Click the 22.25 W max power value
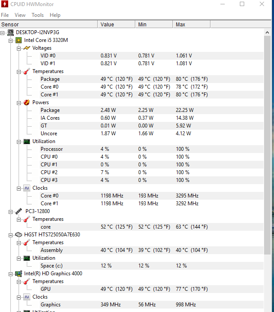Viewport: 274px width, 312px height. [185, 110]
